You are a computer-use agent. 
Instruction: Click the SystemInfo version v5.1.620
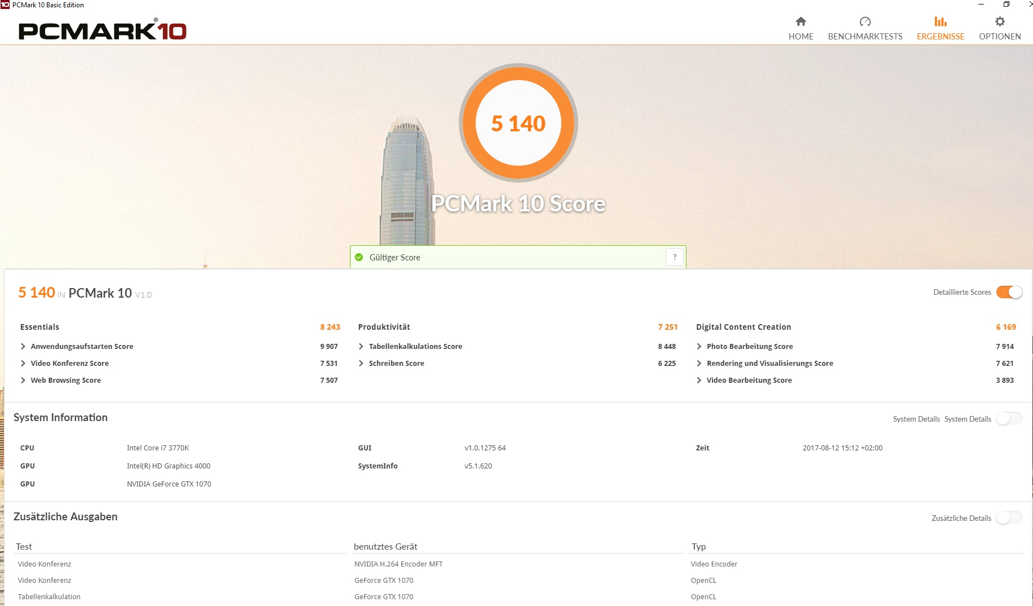coord(478,466)
